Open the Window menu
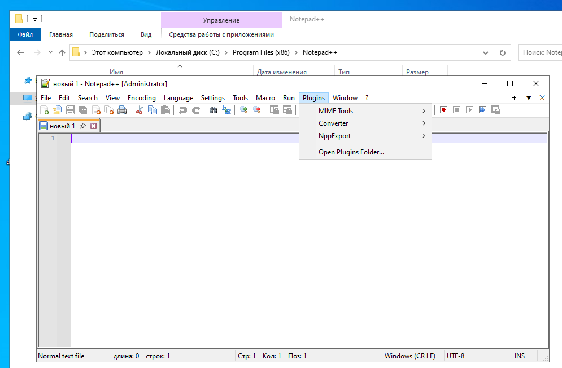Image resolution: width=562 pixels, height=368 pixels. pyautogui.click(x=345, y=98)
